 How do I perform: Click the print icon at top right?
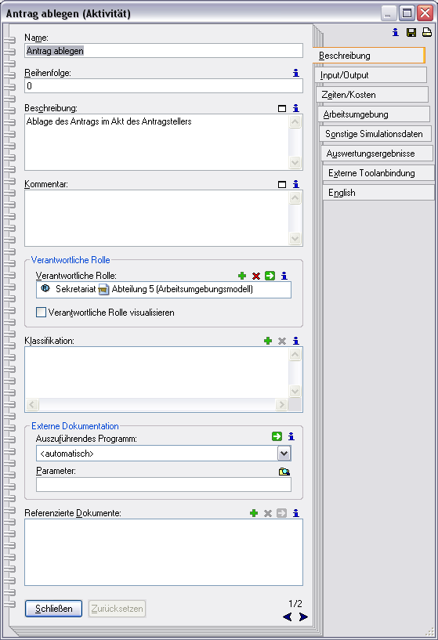426,33
